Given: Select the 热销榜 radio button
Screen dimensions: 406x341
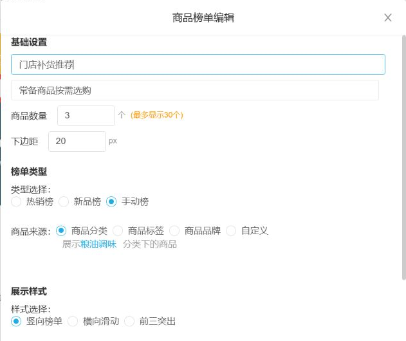Looking at the screenshot, I should pyautogui.click(x=16, y=201).
